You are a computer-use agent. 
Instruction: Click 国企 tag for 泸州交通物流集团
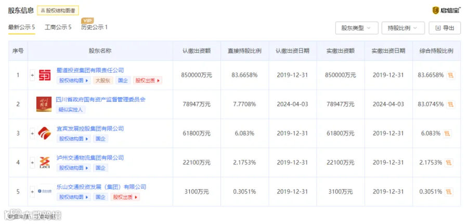[100, 168]
